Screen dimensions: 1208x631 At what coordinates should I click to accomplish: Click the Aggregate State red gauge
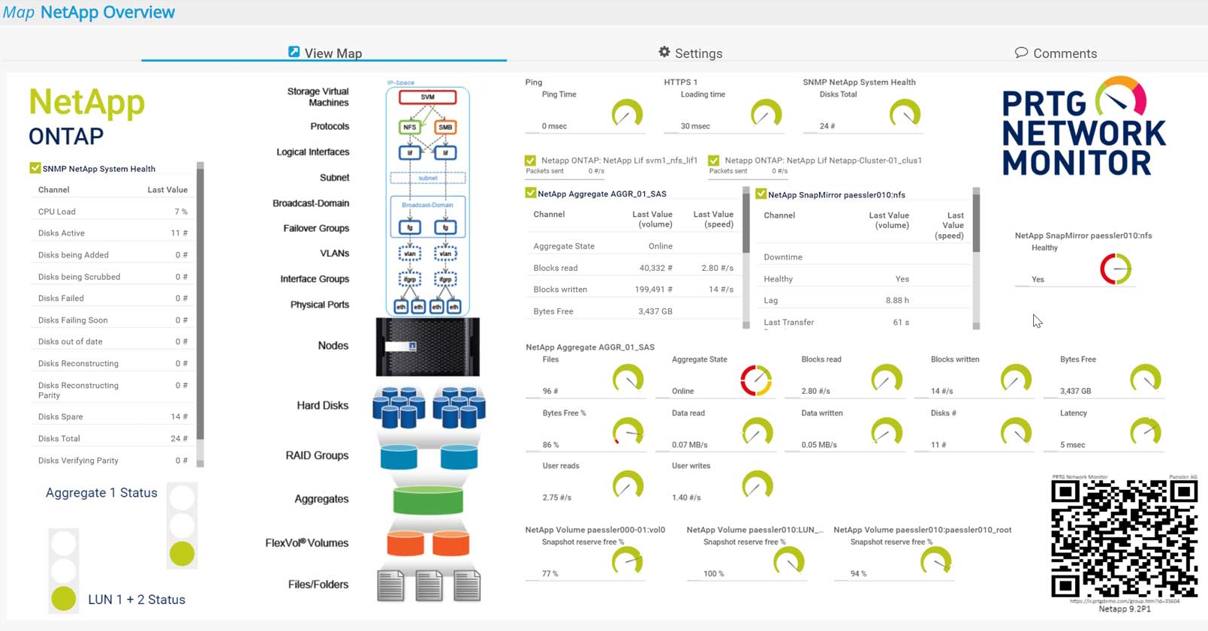tap(756, 380)
